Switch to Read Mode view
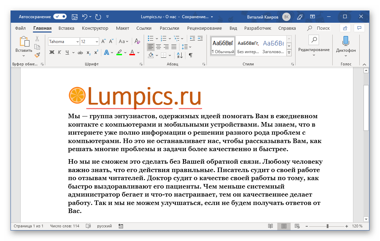This screenshot has width=380, height=241. (271, 226)
